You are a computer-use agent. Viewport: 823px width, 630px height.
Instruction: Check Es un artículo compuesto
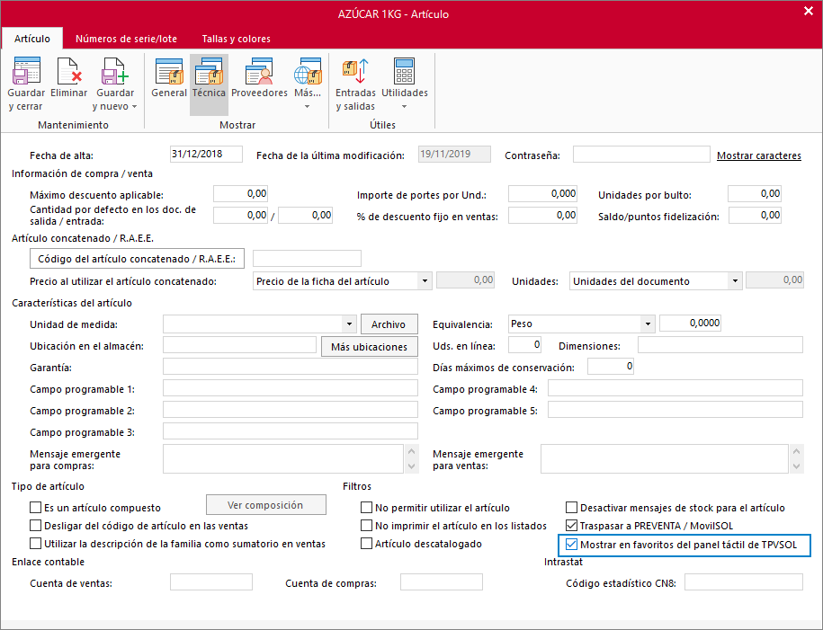coord(36,507)
